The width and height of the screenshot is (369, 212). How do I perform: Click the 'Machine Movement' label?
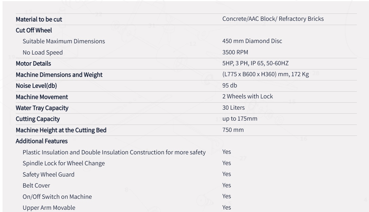[x=42, y=97]
